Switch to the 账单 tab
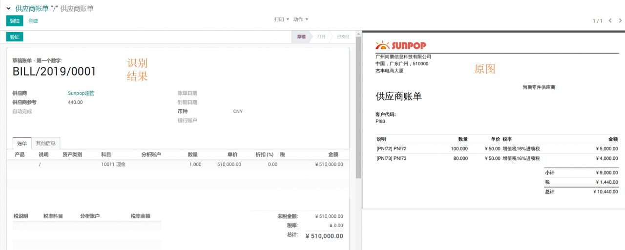This screenshot has width=625, height=250. pos(22,143)
